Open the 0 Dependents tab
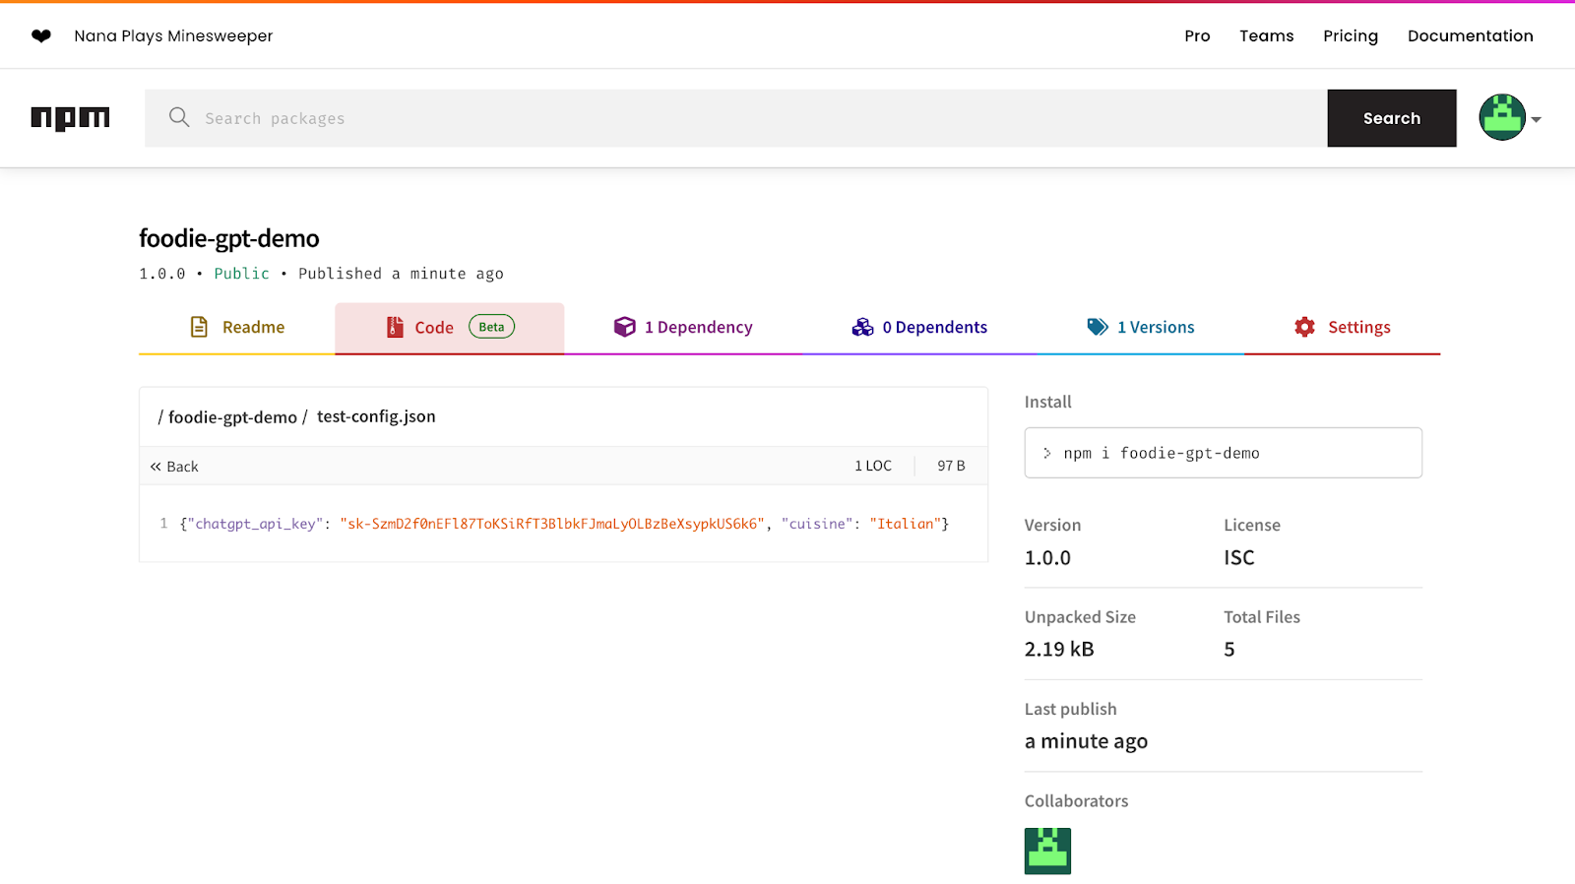The height and width of the screenshot is (884, 1575). 919,328
